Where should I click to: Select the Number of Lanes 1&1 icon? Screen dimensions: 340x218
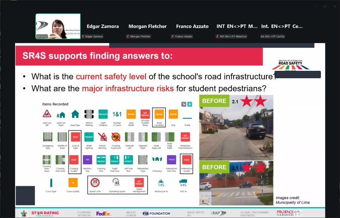[117, 114]
